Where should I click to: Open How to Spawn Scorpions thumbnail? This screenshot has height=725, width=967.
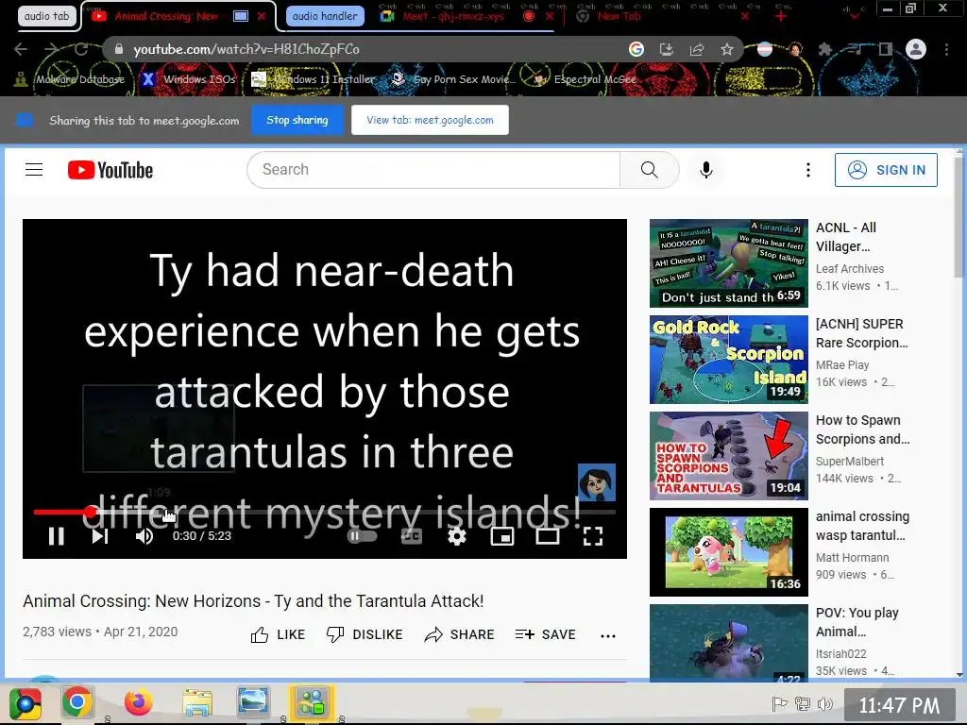pos(729,456)
